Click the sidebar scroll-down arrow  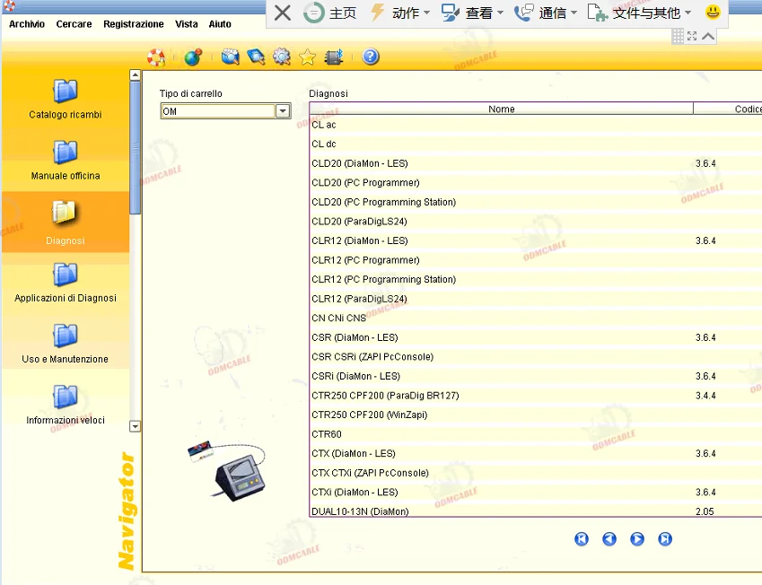pyautogui.click(x=136, y=426)
